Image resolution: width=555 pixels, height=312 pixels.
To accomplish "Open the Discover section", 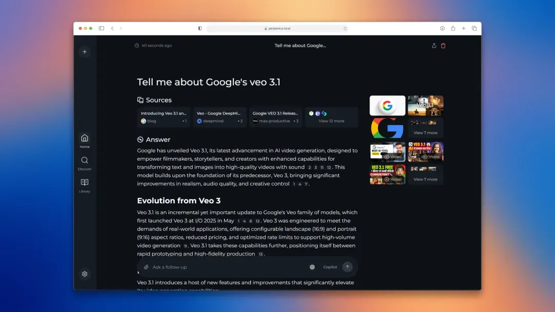I will click(x=85, y=163).
